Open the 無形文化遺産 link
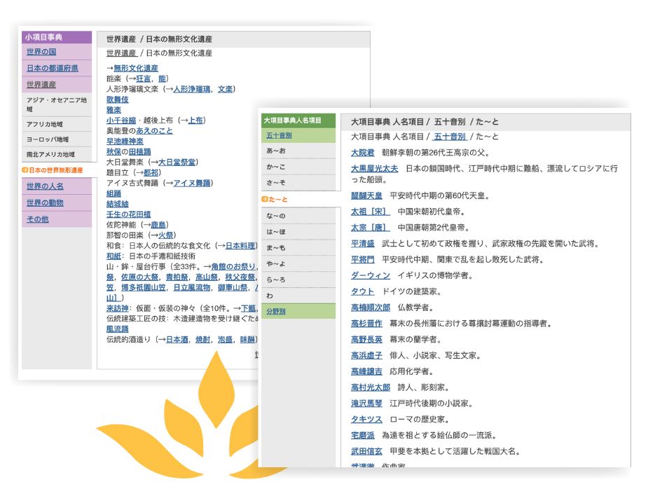 (135, 68)
